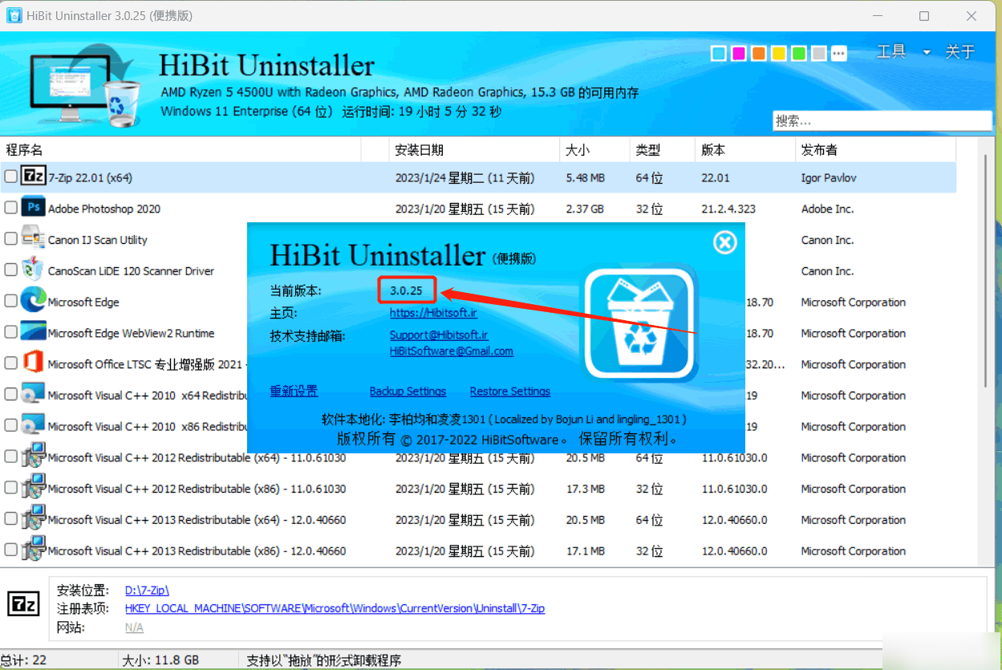Viewport: 1002px width, 670px height.
Task: Click the HiBit Uninstaller title bar icon
Action: tap(13, 15)
